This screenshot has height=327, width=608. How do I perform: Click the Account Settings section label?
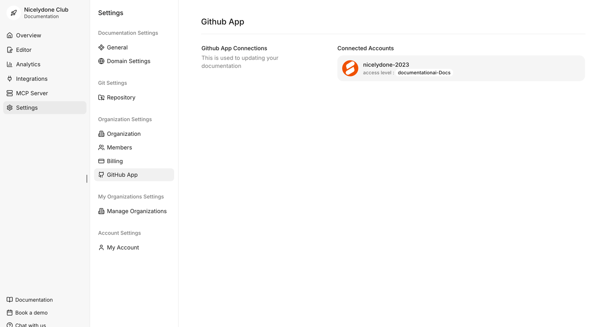[x=119, y=233]
